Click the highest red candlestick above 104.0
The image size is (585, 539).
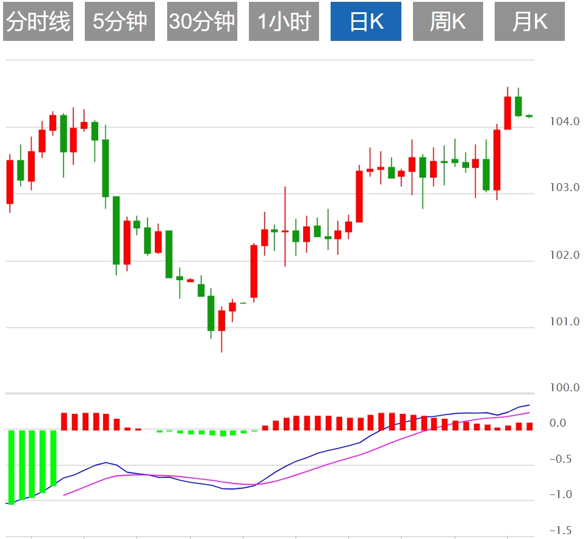coord(508,113)
